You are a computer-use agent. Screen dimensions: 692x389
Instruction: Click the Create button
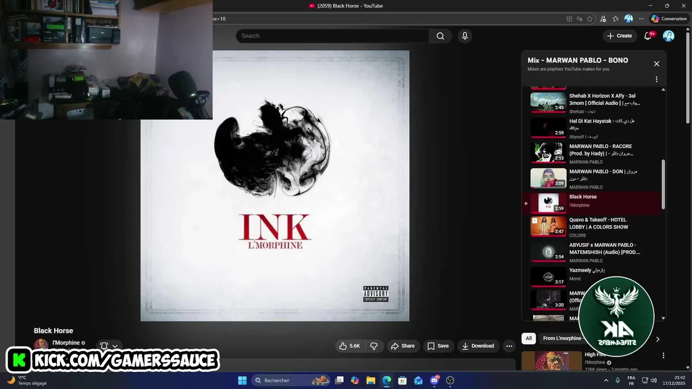[x=620, y=36]
